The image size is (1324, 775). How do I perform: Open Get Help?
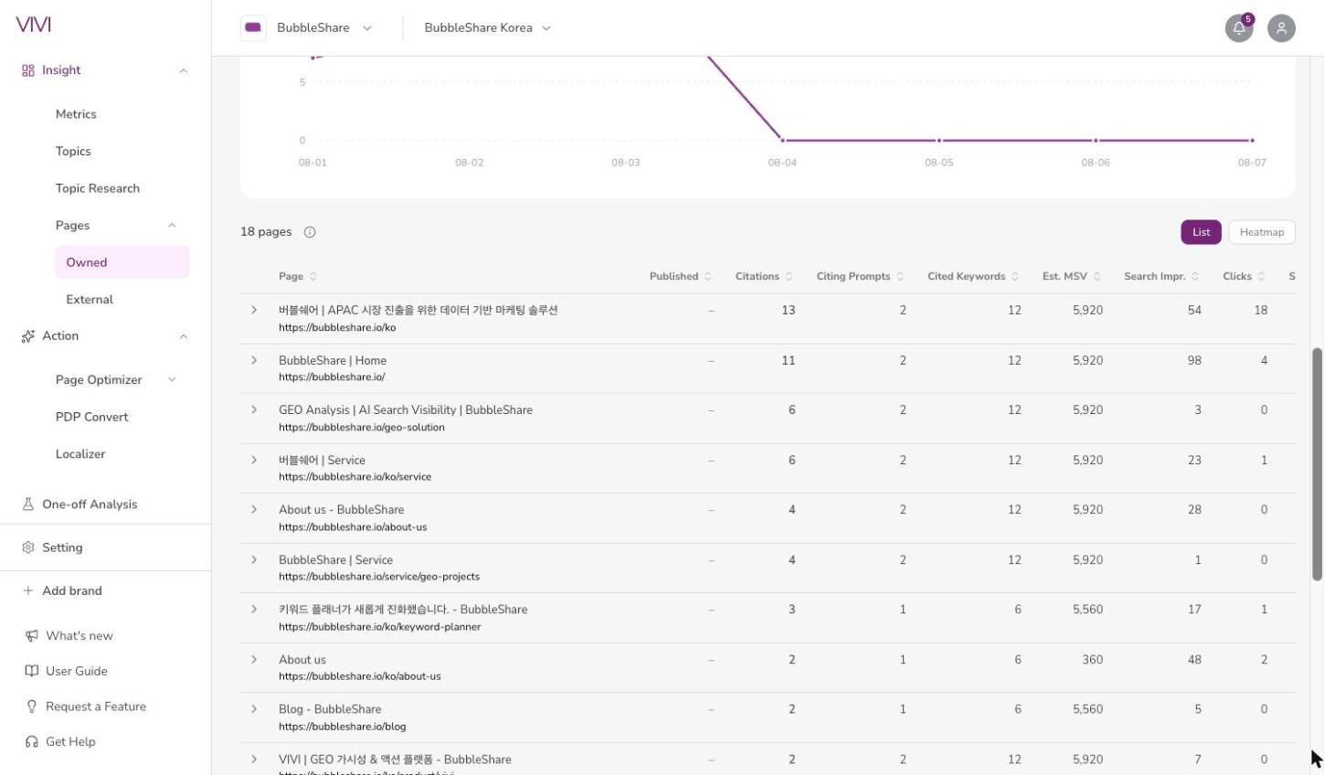coord(70,742)
